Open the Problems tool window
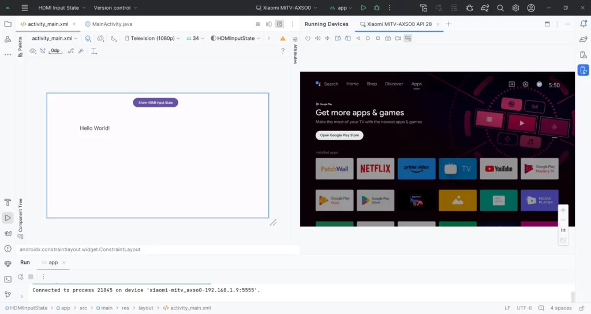Screen dimensions: 591x314 click(8, 248)
